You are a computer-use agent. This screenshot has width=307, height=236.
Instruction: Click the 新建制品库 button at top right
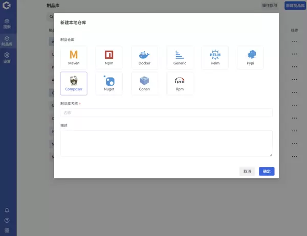pos(295,6)
